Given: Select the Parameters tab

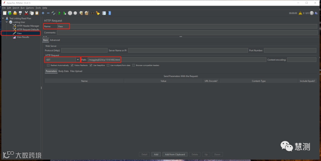Looking at the screenshot, I should tap(51, 71).
